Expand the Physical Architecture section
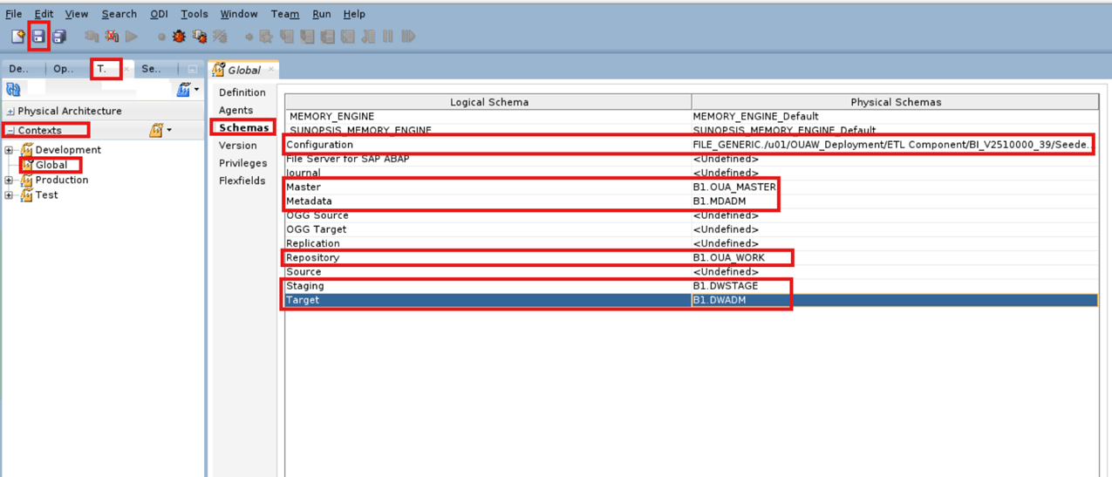1112x477 pixels. click(10, 112)
